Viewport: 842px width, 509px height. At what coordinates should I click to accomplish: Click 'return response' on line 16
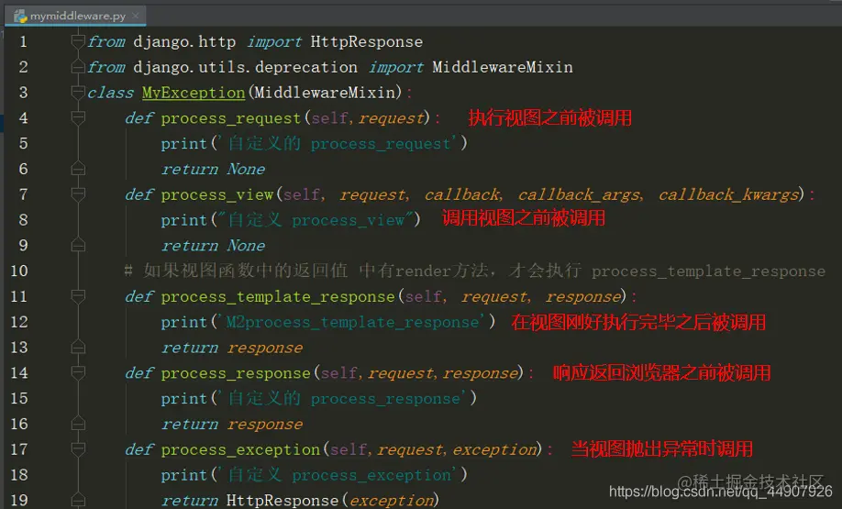point(232,424)
